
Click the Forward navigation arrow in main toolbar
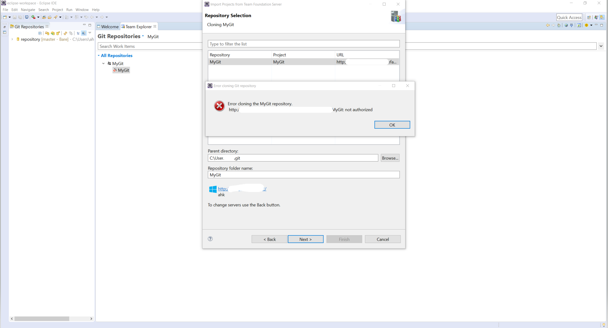click(102, 17)
